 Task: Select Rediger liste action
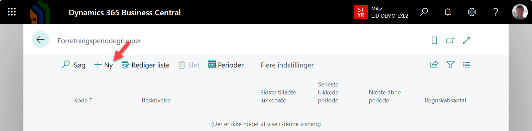point(146,65)
